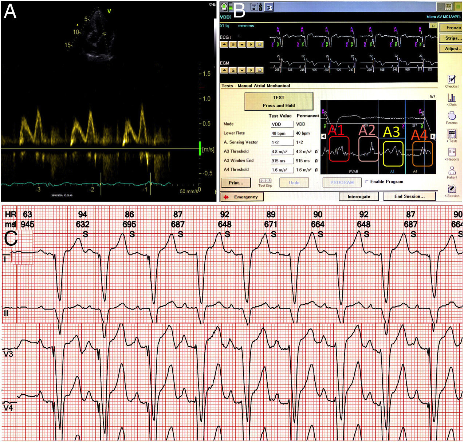The width and height of the screenshot is (464, 442).
Task: Enable the Enable Program checkbox
Action: point(367,181)
